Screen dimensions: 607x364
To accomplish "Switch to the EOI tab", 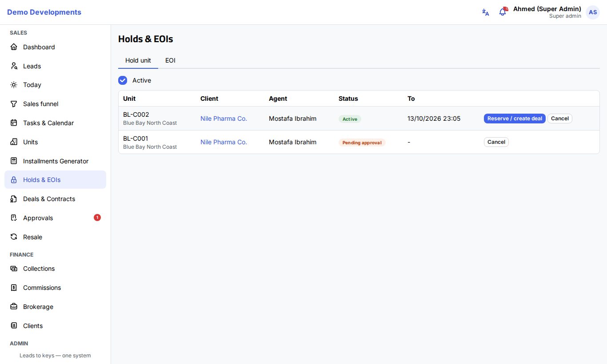I will tap(171, 60).
